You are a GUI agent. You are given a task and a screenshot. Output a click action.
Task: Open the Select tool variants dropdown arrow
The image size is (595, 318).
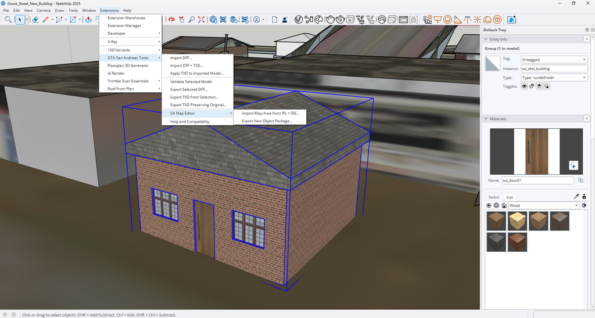pyautogui.click(x=27, y=19)
